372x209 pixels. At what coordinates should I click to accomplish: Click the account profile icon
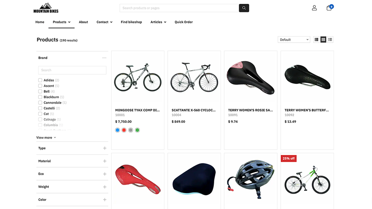(x=314, y=8)
